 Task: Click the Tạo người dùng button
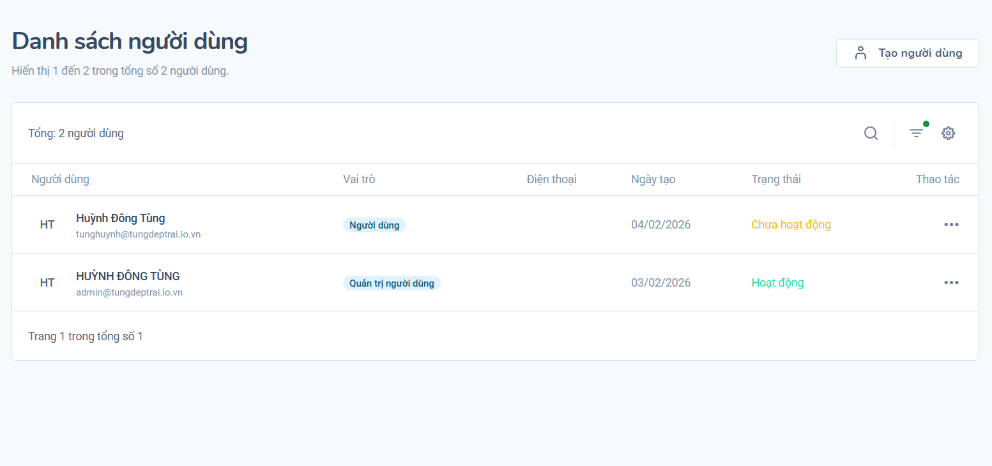(x=907, y=53)
